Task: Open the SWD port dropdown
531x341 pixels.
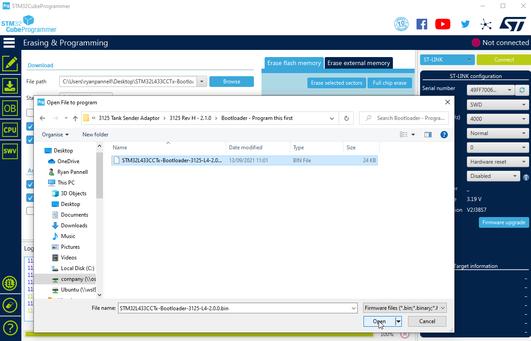Action: [497, 104]
